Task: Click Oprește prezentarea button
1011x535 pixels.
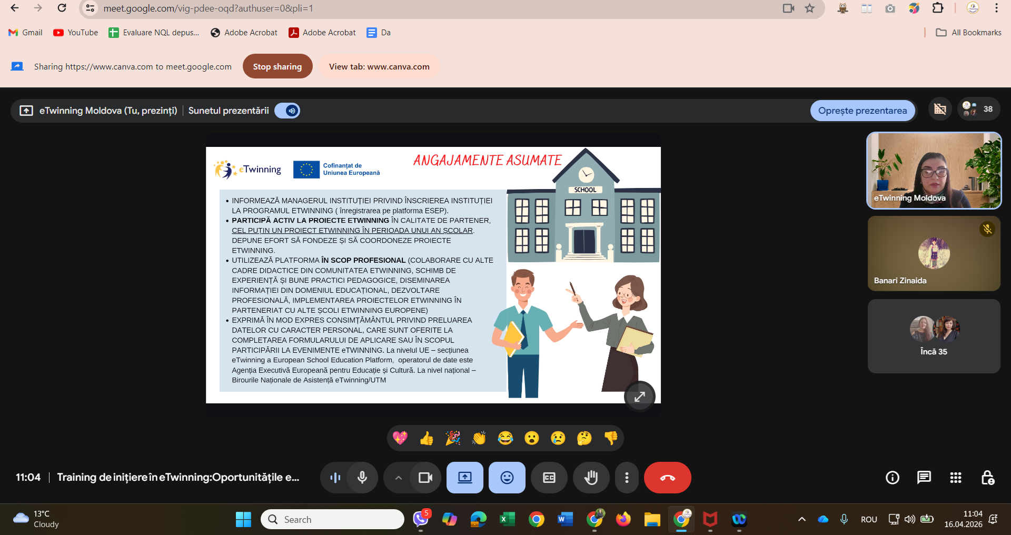Action: 862,111
